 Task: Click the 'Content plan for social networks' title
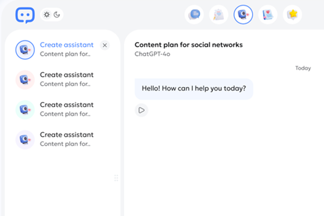188,45
